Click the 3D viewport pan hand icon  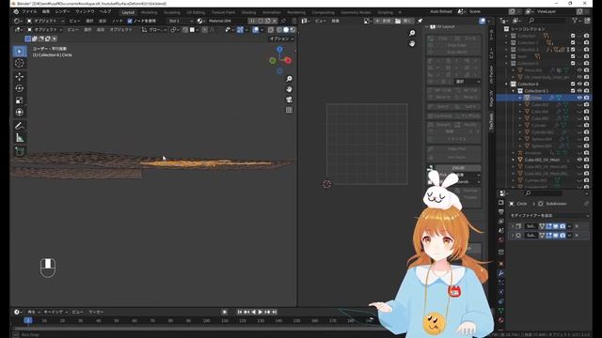[x=289, y=89]
